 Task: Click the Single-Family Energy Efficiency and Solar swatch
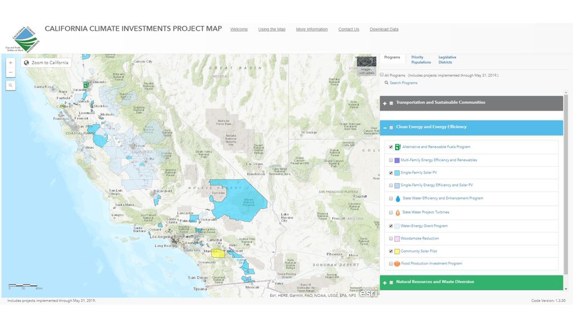(397, 186)
